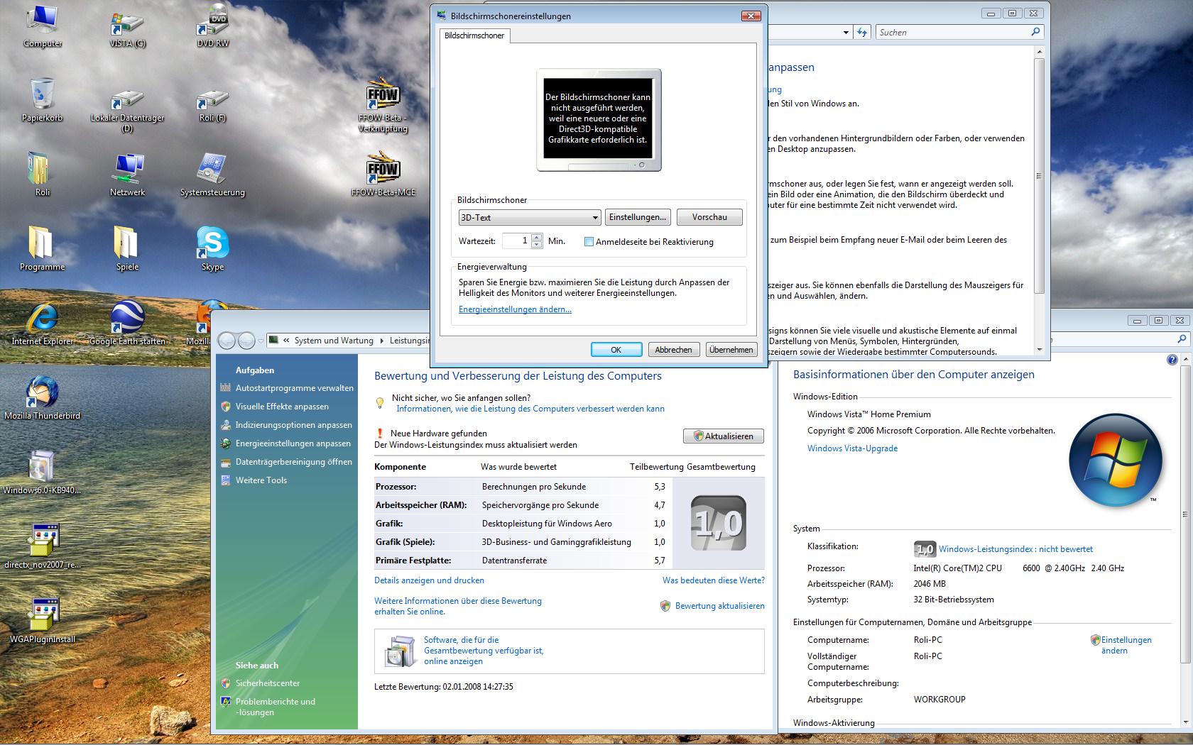Click scrollbar in Anpassen window

click(x=1039, y=175)
